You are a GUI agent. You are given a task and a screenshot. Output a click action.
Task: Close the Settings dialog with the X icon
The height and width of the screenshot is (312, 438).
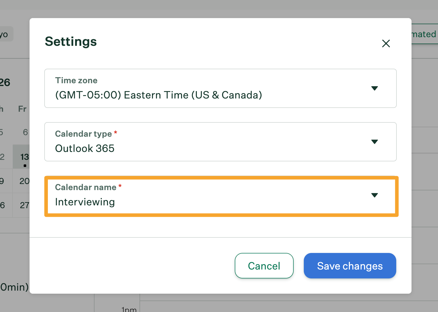[x=386, y=44]
